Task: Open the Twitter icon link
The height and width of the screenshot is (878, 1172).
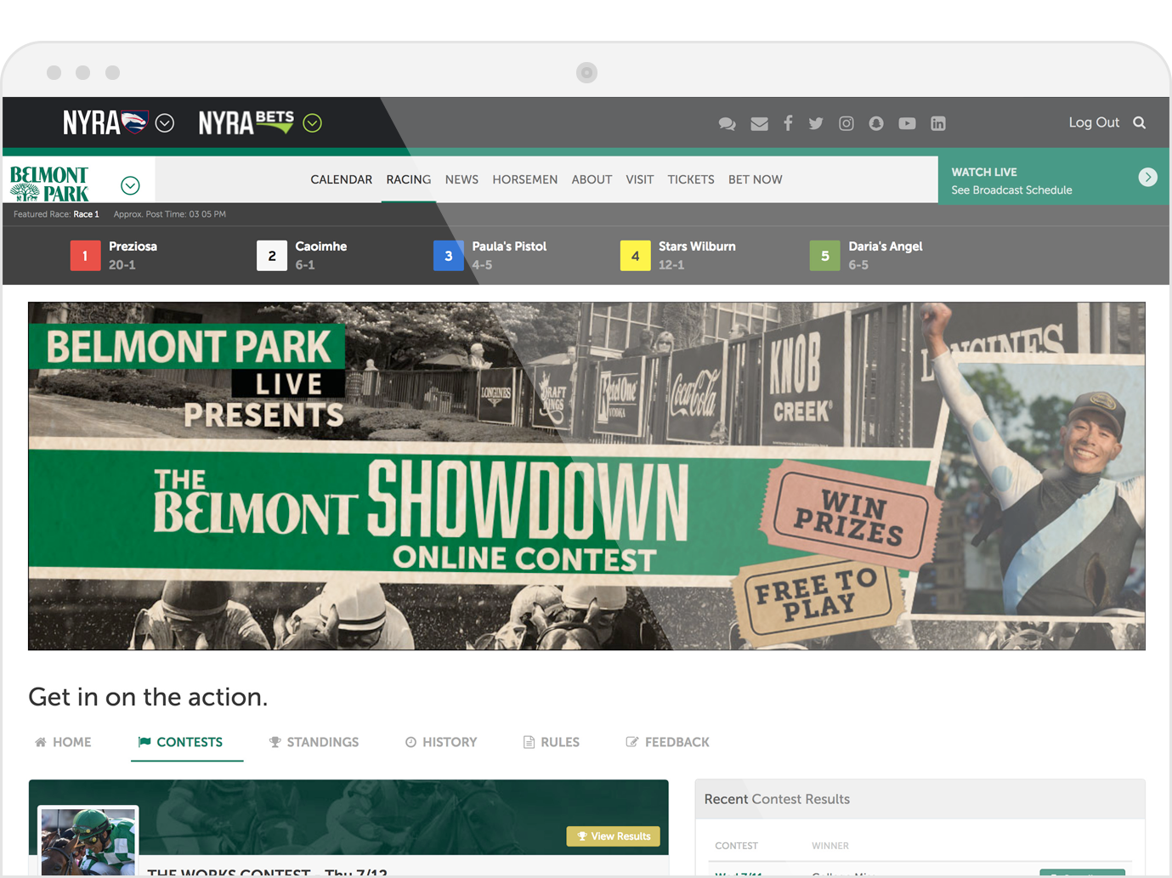Action: [816, 123]
